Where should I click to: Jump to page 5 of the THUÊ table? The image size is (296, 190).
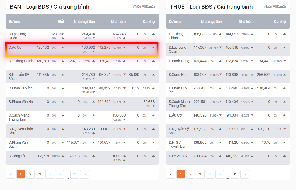(220, 174)
